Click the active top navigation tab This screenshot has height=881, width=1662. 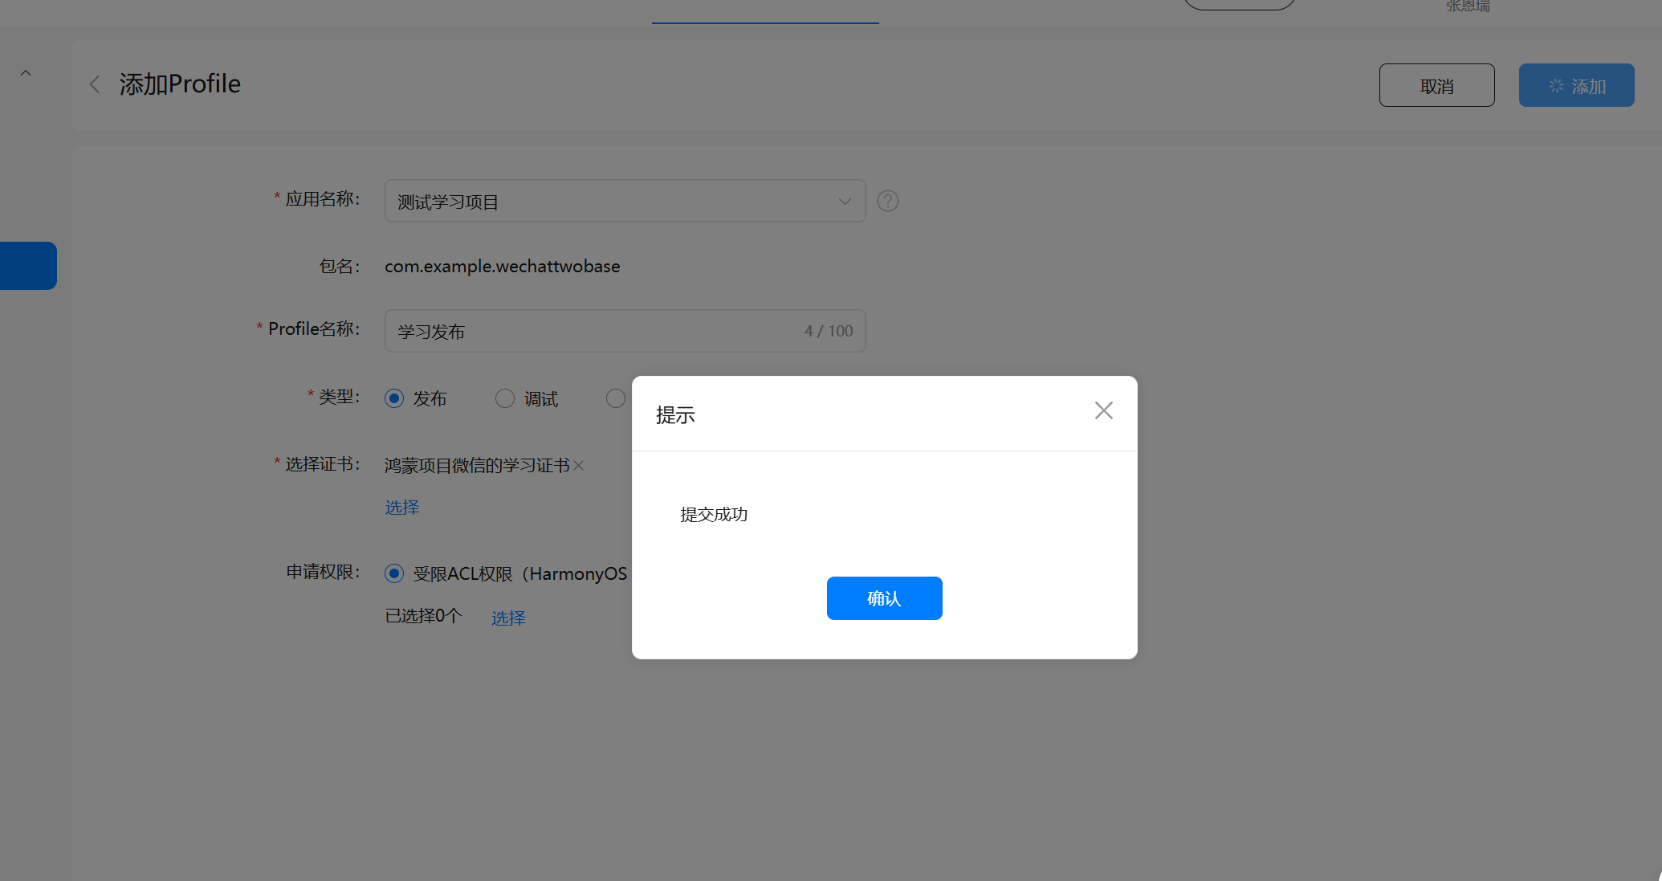(765, 11)
